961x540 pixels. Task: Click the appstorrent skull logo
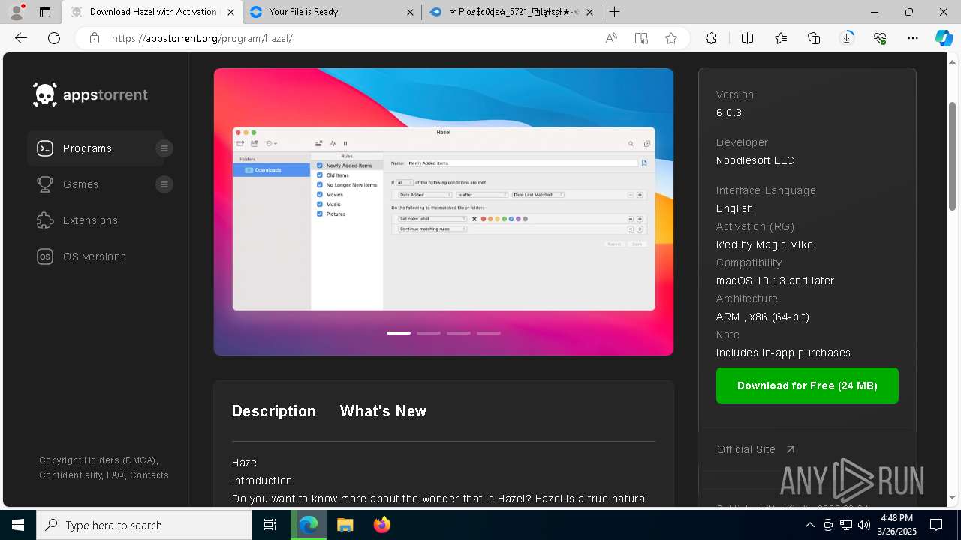click(45, 94)
